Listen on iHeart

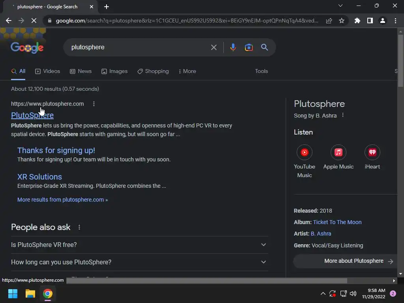click(x=372, y=157)
